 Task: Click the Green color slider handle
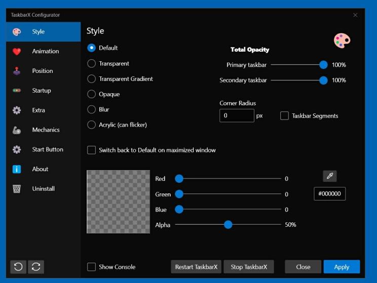[x=179, y=194]
